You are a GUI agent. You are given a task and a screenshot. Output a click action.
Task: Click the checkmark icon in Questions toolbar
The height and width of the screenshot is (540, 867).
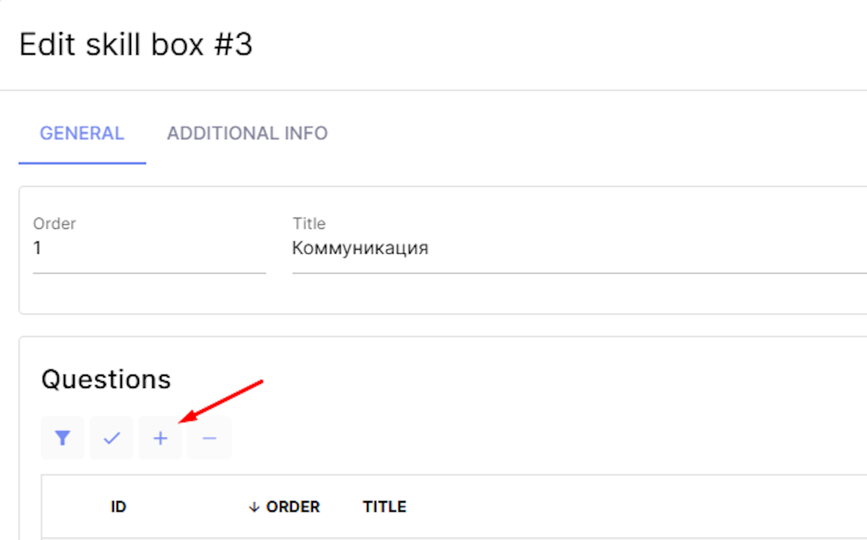point(111,438)
